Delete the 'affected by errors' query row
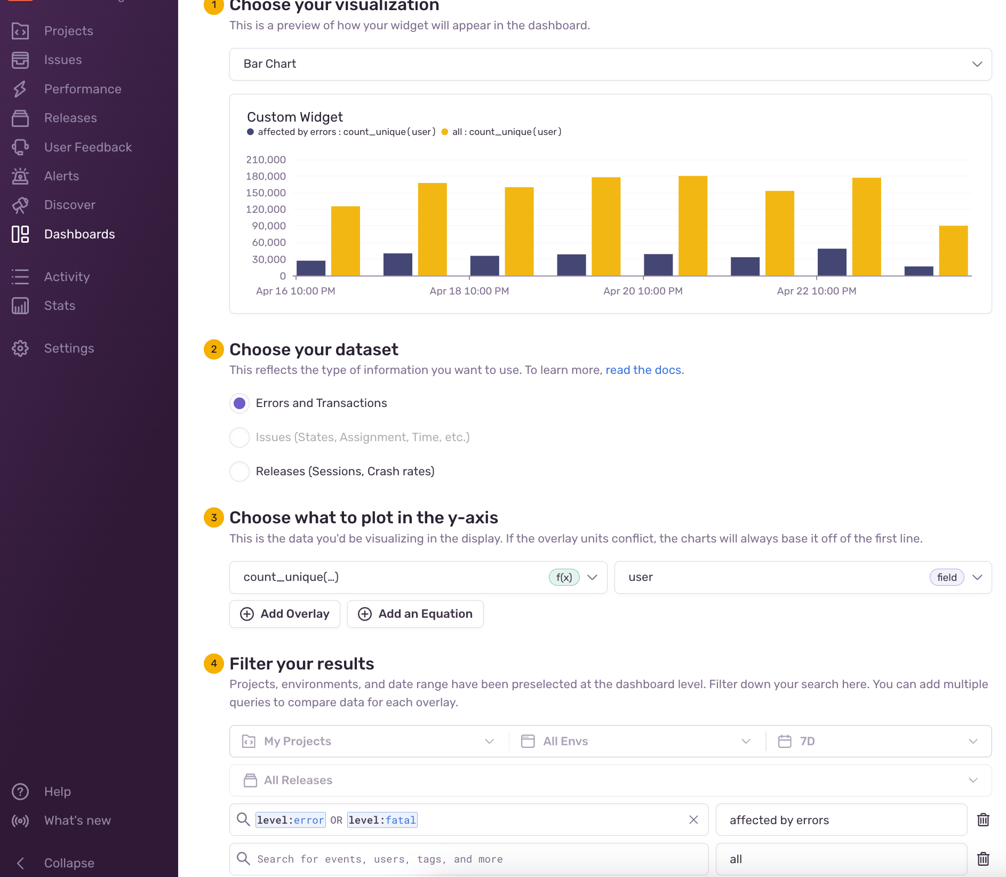Screen dimensions: 1006x877 (x=983, y=820)
